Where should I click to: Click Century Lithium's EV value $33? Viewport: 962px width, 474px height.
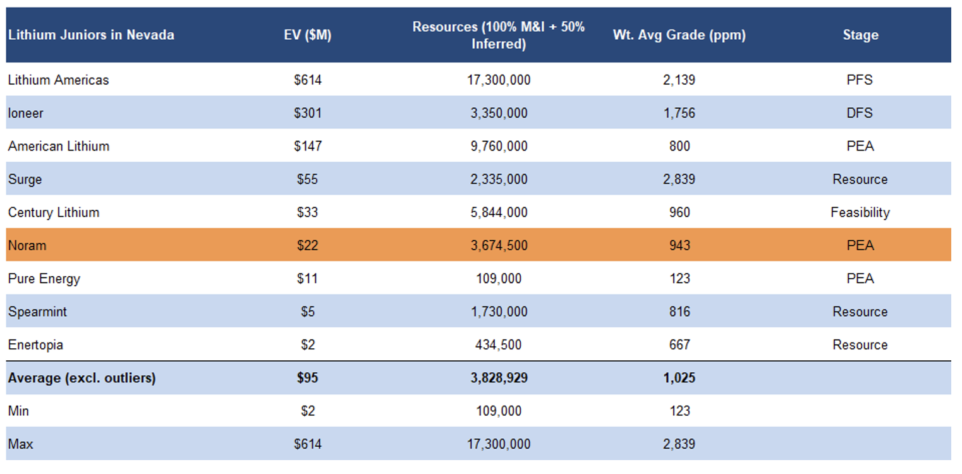point(308,212)
